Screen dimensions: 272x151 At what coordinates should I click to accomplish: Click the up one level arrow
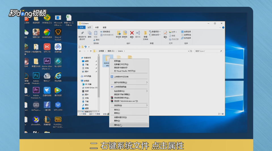[x=91, y=51]
